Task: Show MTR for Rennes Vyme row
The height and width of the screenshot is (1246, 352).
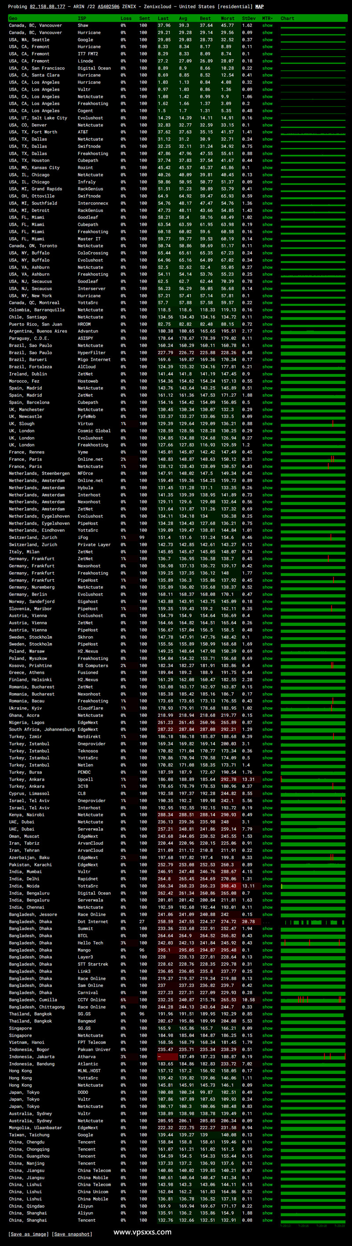Action: [x=267, y=452]
